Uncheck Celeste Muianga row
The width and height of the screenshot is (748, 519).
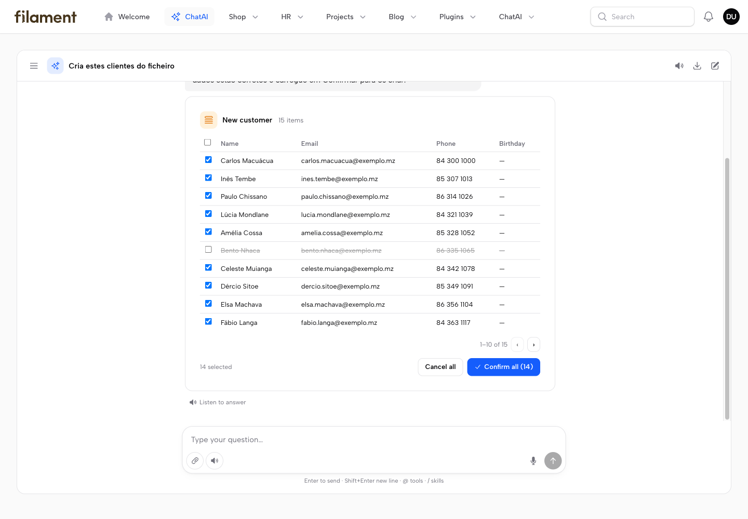click(x=208, y=267)
